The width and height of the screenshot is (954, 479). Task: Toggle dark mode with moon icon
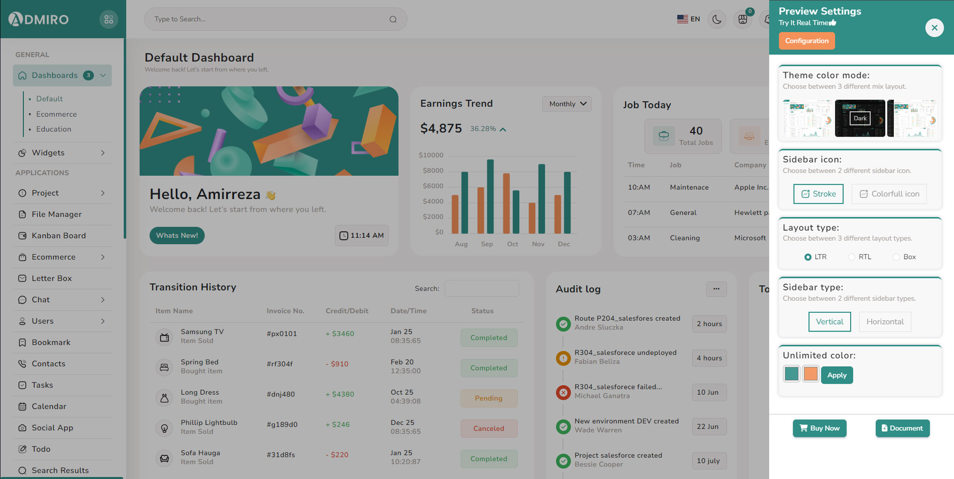(x=716, y=19)
